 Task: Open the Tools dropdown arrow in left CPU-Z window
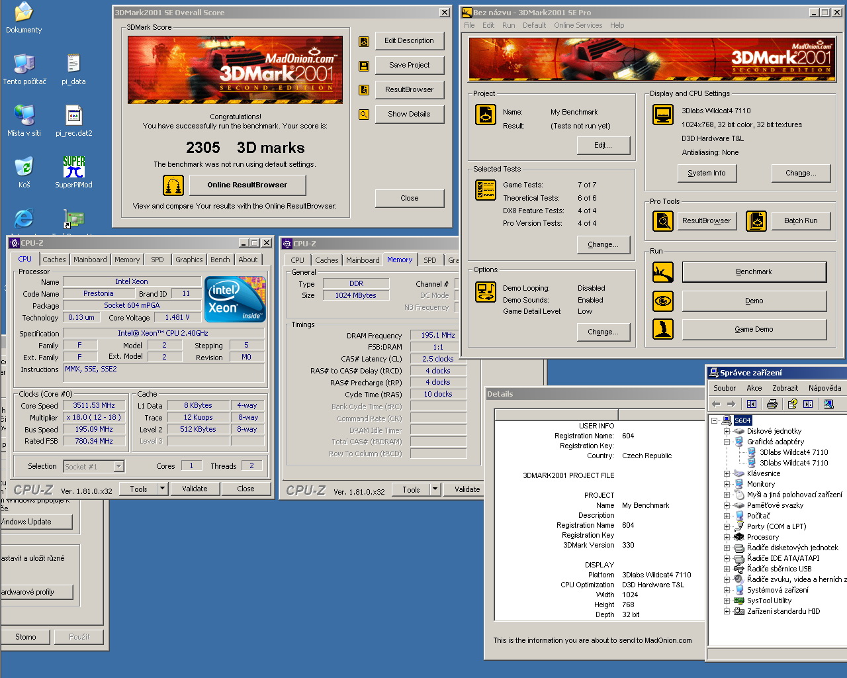coord(162,489)
